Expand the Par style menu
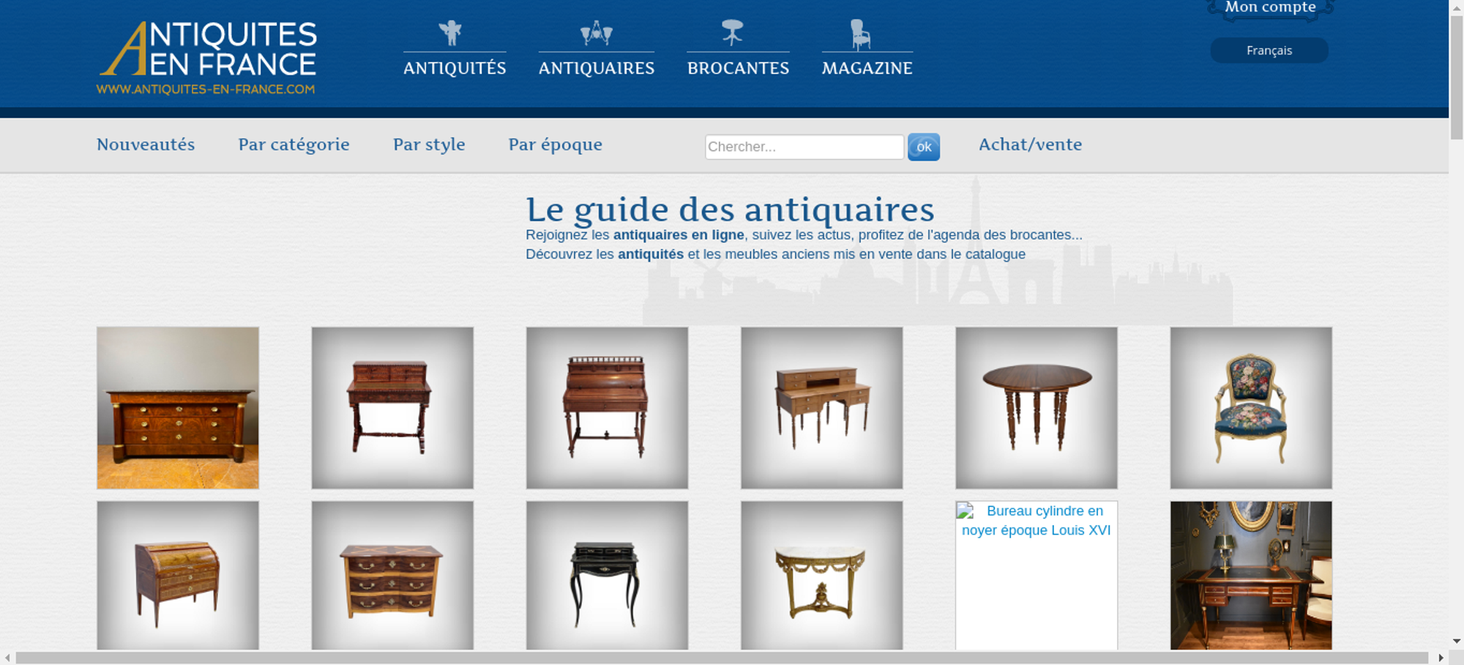 pyautogui.click(x=429, y=144)
